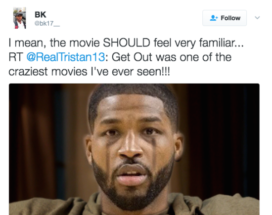Open BK's profile avatar picture
Viewport: 272px width, 215px height.
[x=20, y=18]
